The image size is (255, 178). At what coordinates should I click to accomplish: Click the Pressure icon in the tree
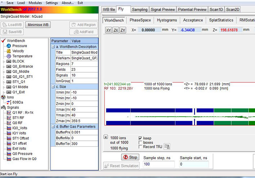[x=9, y=46]
